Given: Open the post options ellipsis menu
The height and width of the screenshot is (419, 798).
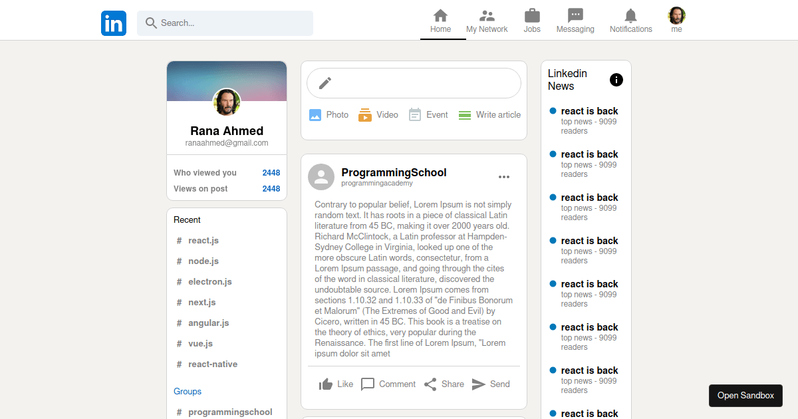Looking at the screenshot, I should point(503,176).
